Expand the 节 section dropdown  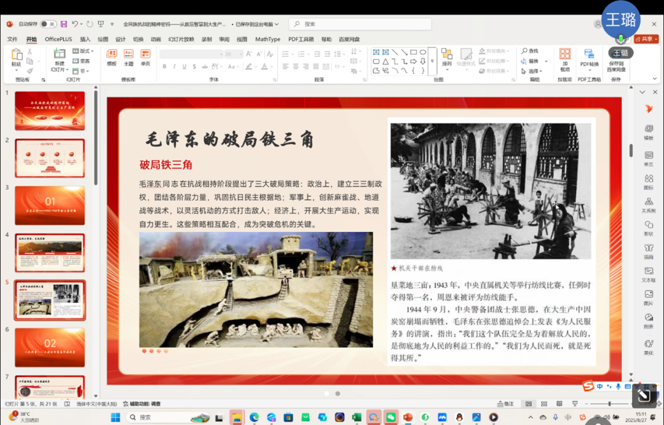click(x=81, y=71)
